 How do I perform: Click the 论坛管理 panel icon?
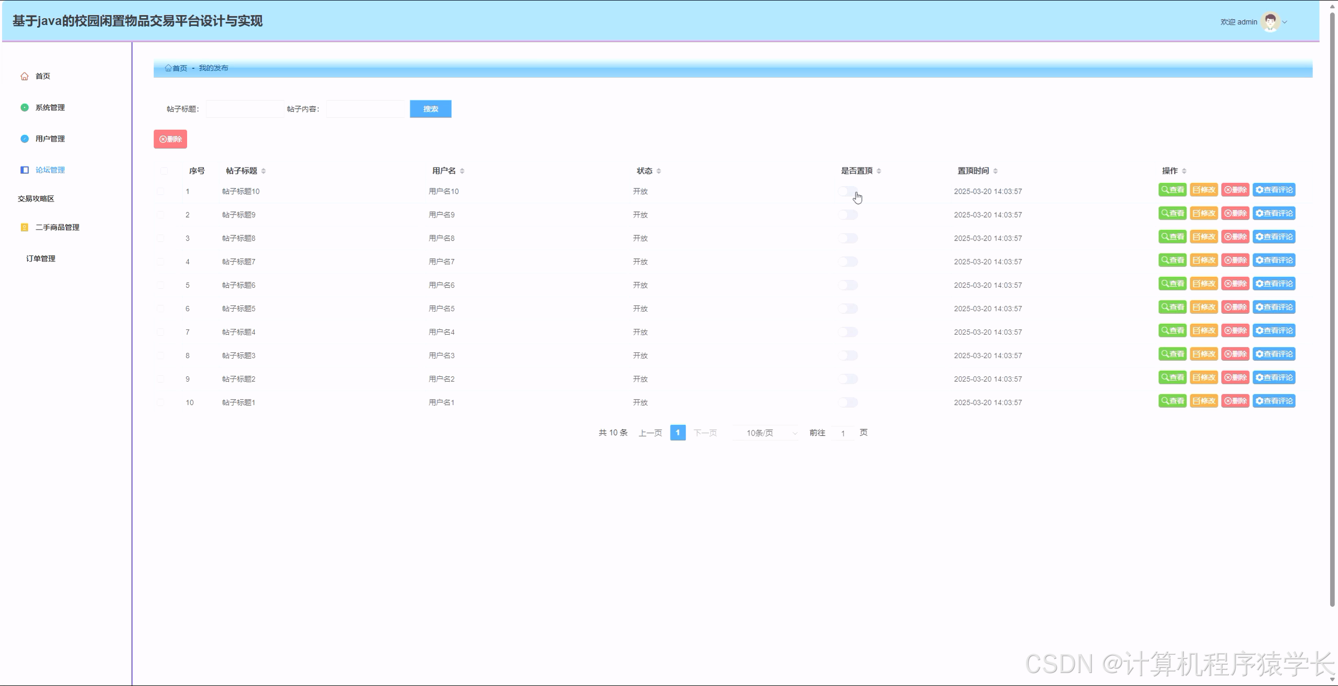24,170
